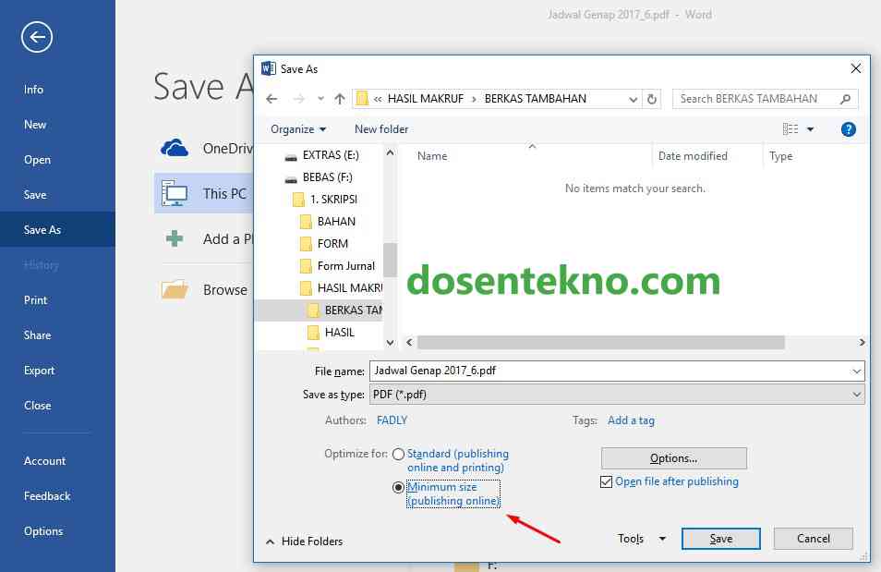This screenshot has height=572, width=881.
Task: Open Word Options from backstage
Action: tap(43, 531)
